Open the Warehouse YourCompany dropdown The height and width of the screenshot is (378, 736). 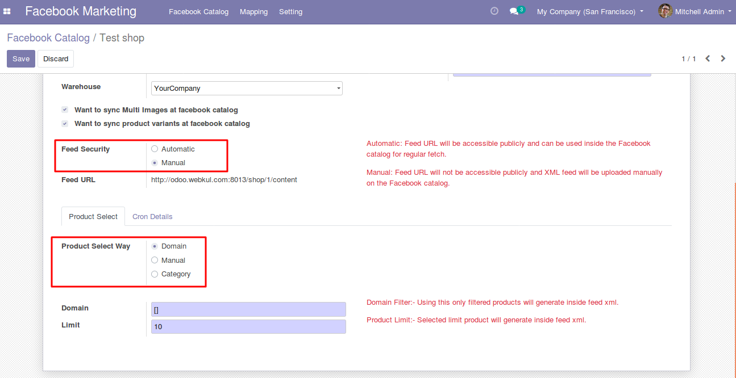(247, 88)
